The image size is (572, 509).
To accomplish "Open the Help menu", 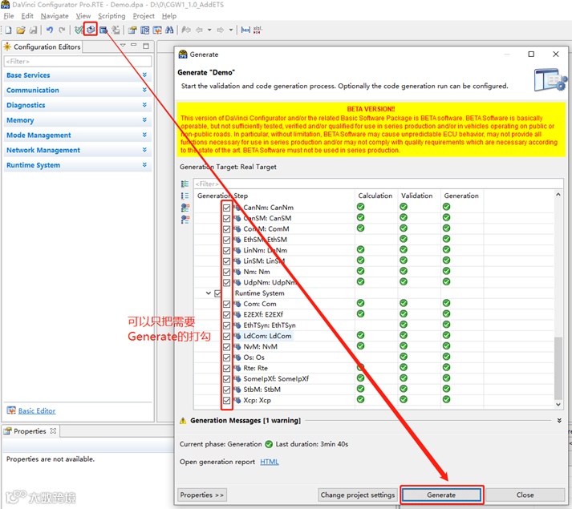I will click(x=169, y=16).
